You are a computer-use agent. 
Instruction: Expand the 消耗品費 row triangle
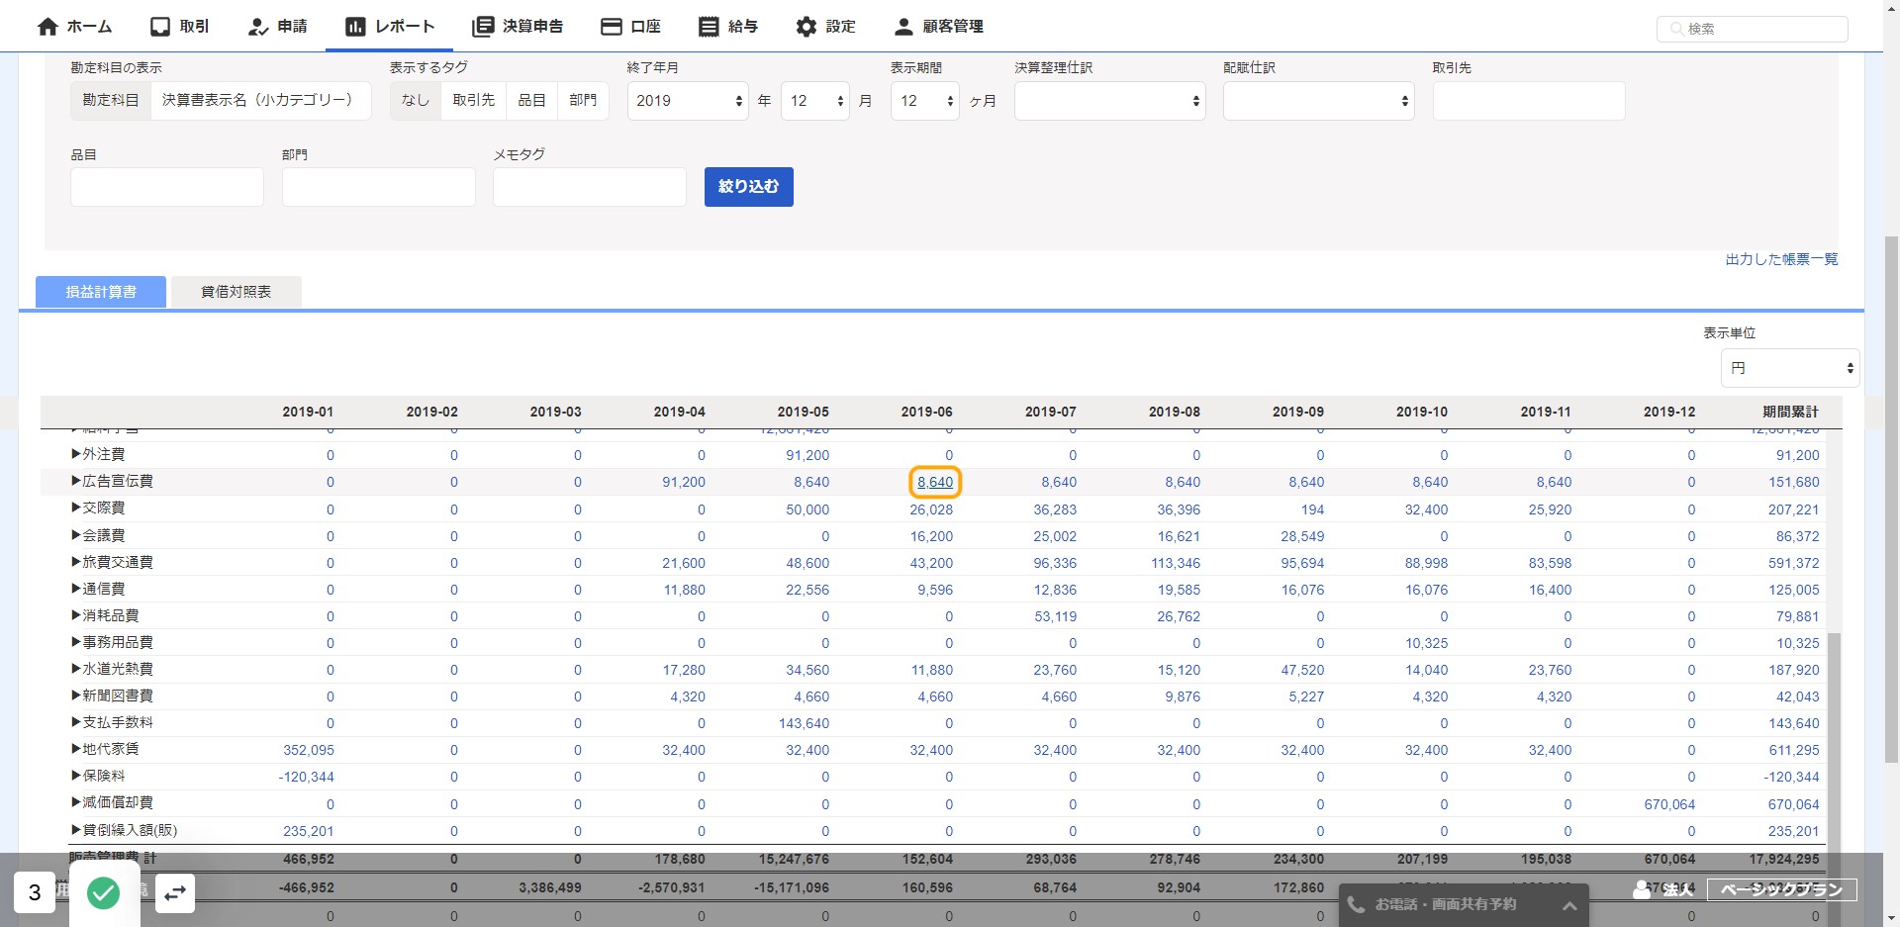click(x=76, y=615)
